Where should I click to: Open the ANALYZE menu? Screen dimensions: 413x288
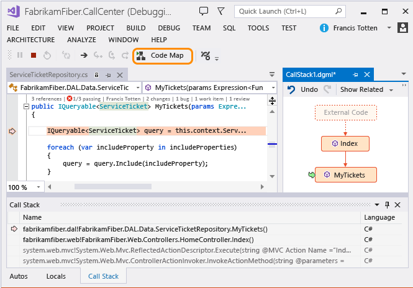(x=81, y=40)
